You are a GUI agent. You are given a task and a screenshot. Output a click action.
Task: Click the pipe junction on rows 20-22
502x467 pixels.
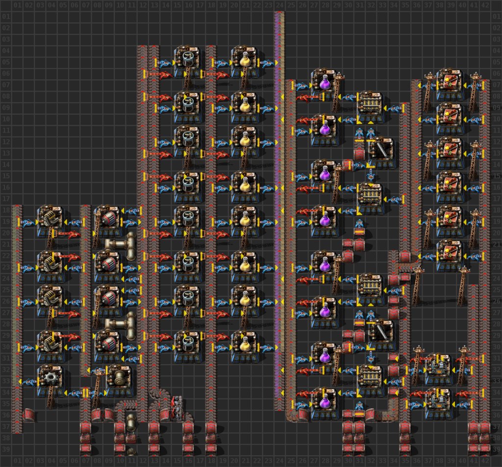[x=121, y=246]
